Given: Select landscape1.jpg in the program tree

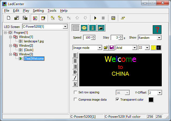Looking at the screenshot, I should (34, 41).
